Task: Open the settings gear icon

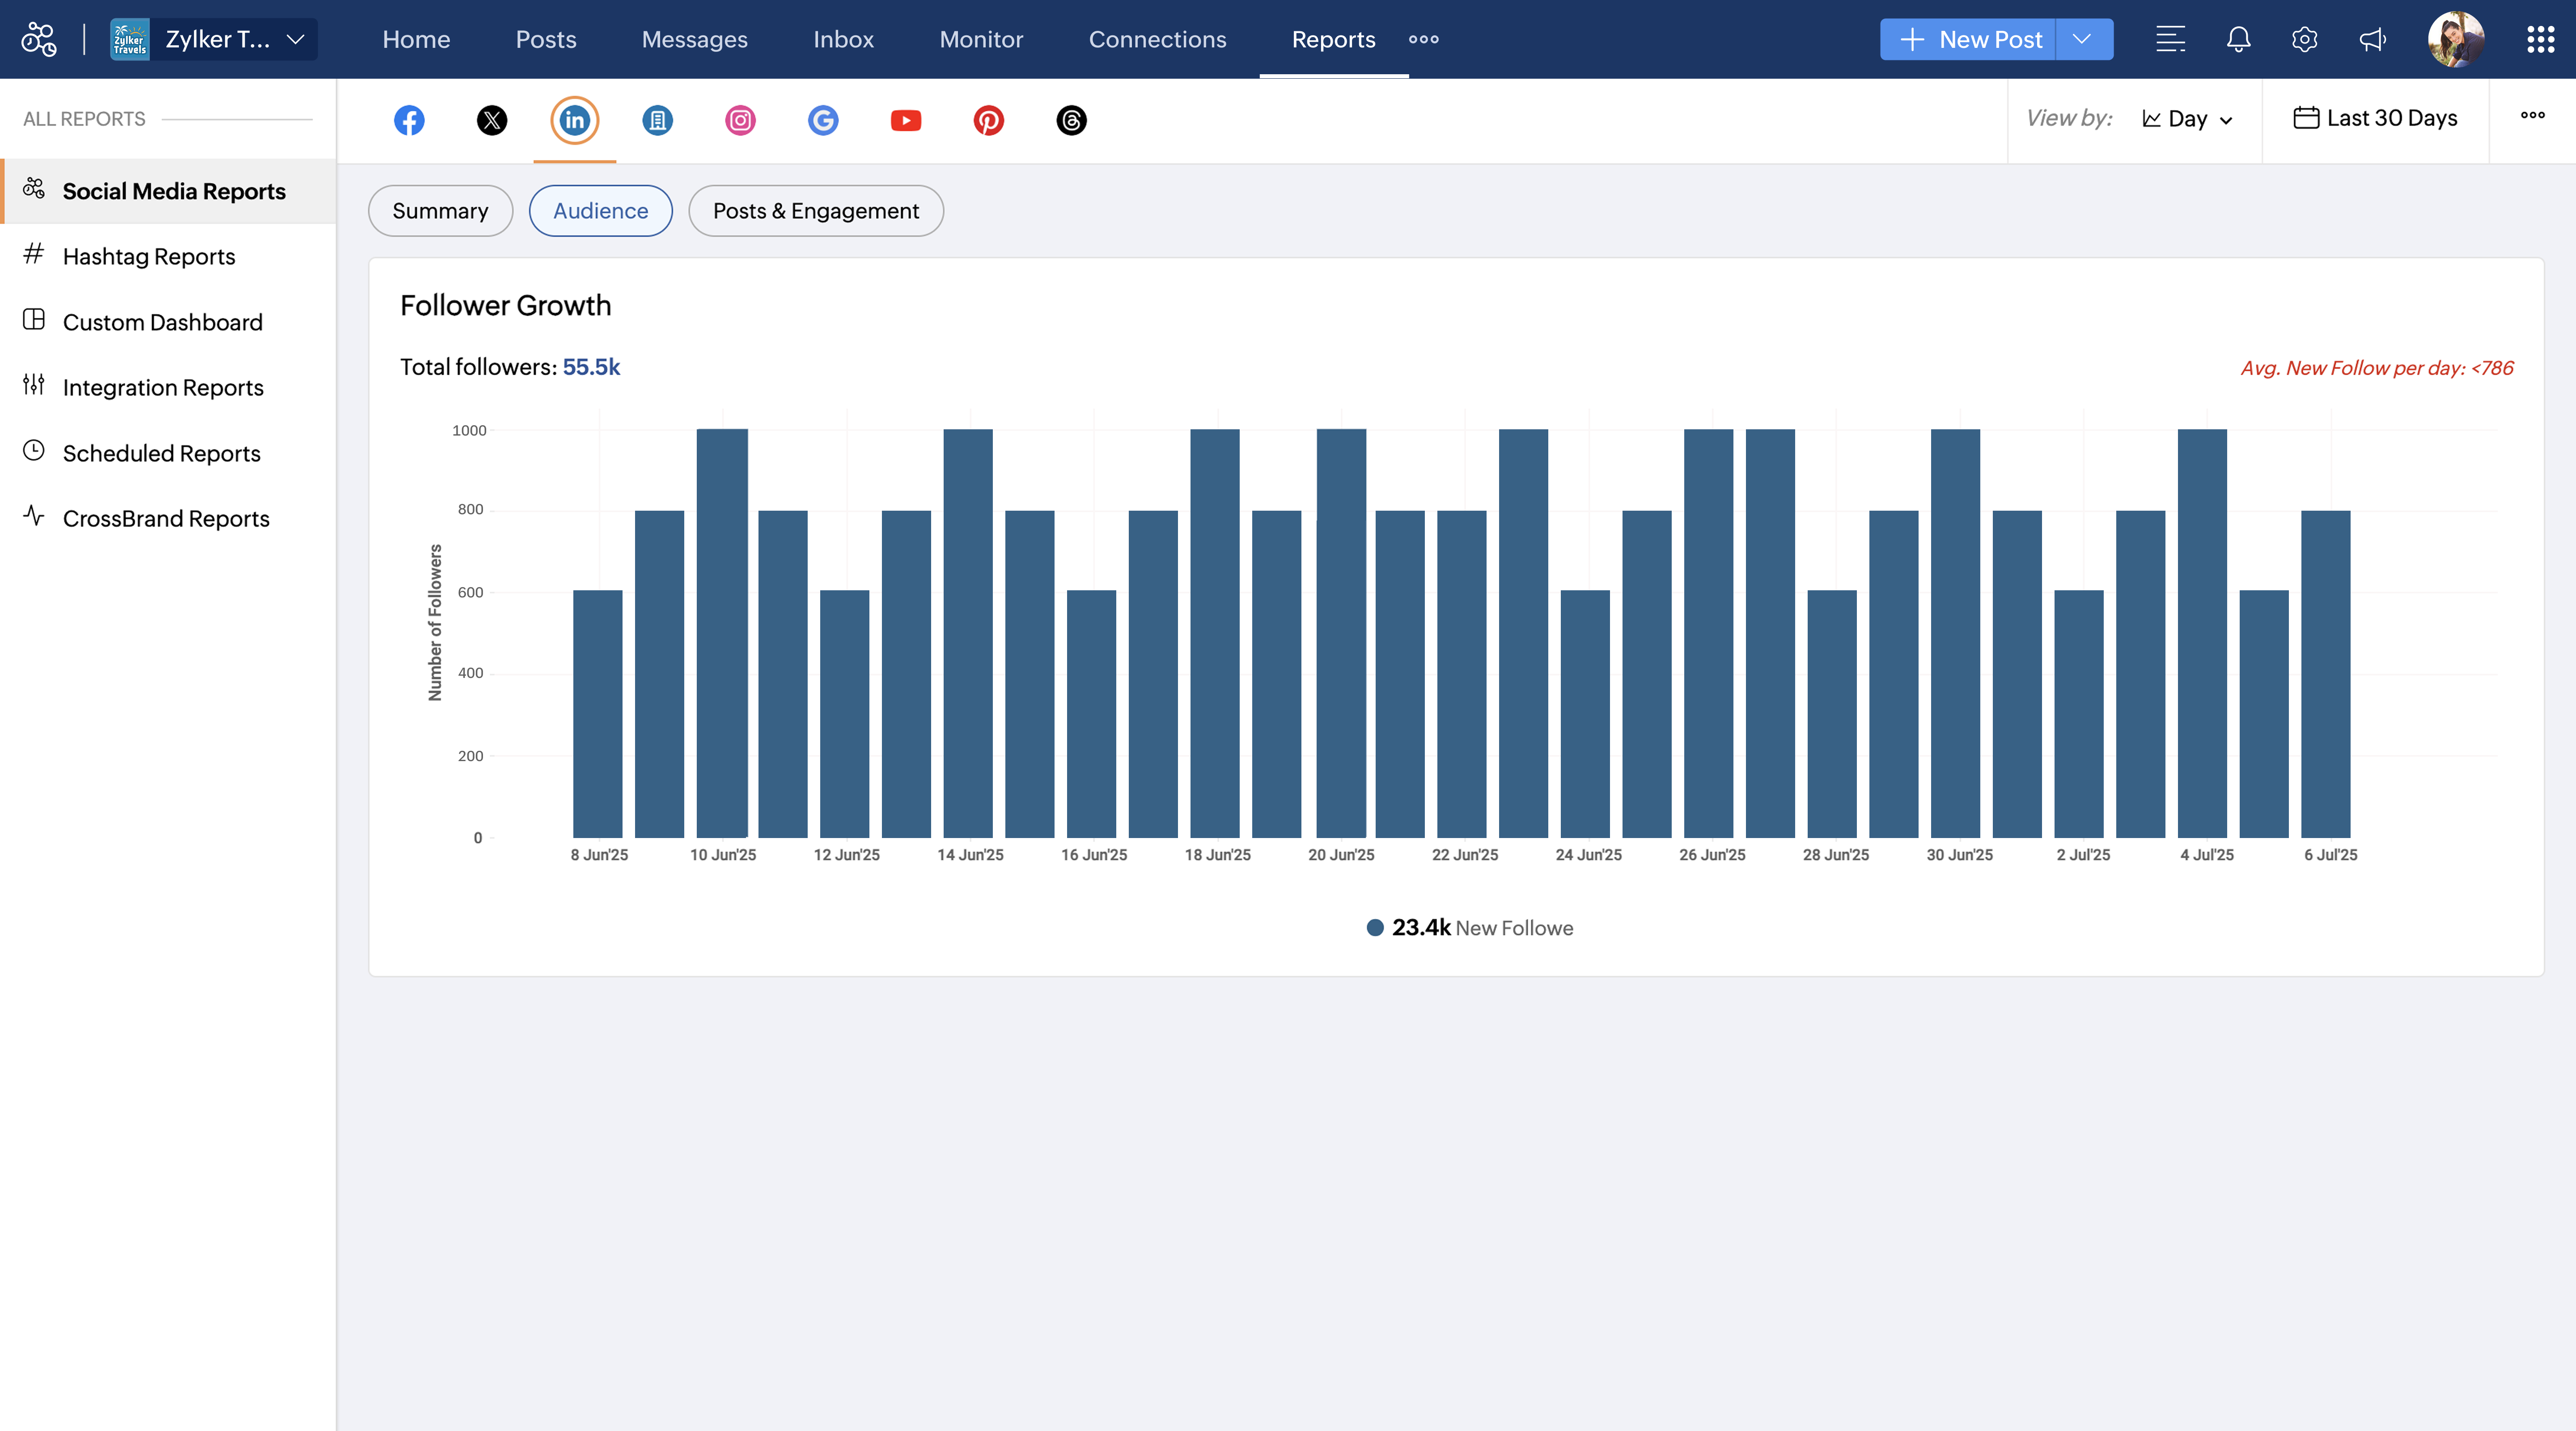Action: click(2305, 39)
